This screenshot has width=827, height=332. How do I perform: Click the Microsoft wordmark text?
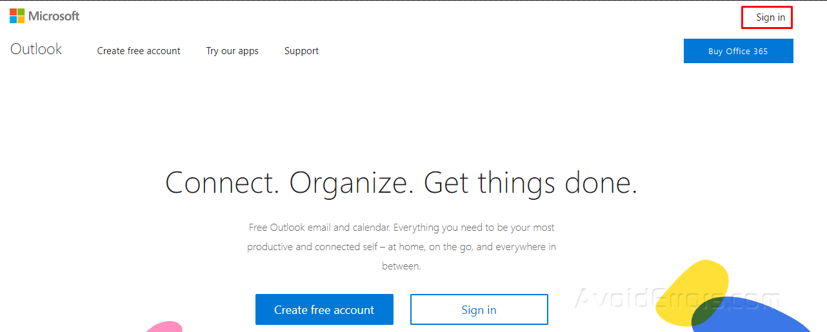[x=54, y=16]
